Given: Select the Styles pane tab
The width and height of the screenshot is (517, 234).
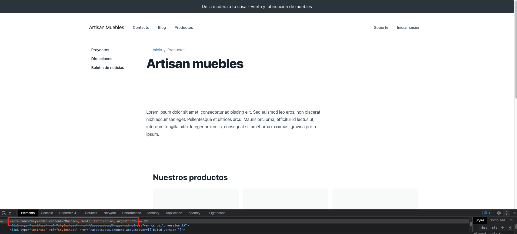Looking at the screenshot, I should [x=480, y=220].
